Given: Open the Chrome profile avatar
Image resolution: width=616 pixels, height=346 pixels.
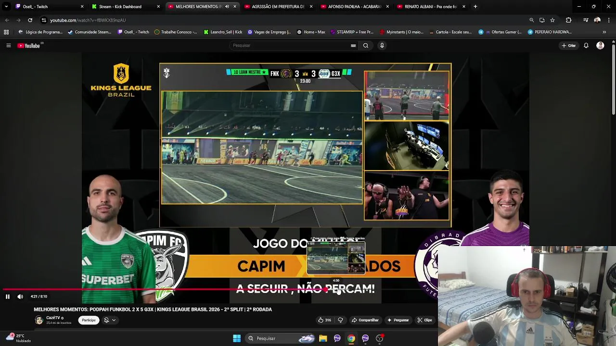Looking at the screenshot, I should (597, 20).
